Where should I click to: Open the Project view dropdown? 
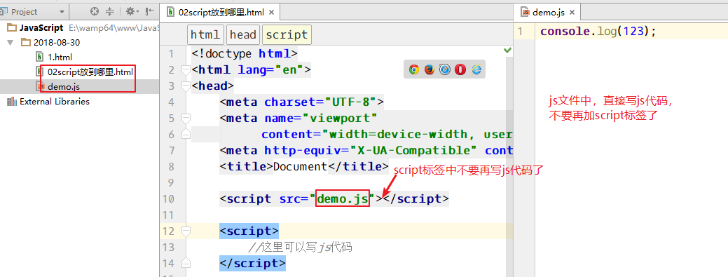coord(62,12)
